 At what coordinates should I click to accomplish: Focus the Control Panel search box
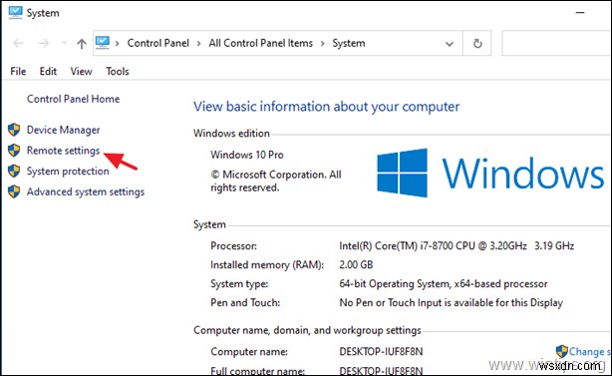(x=556, y=43)
